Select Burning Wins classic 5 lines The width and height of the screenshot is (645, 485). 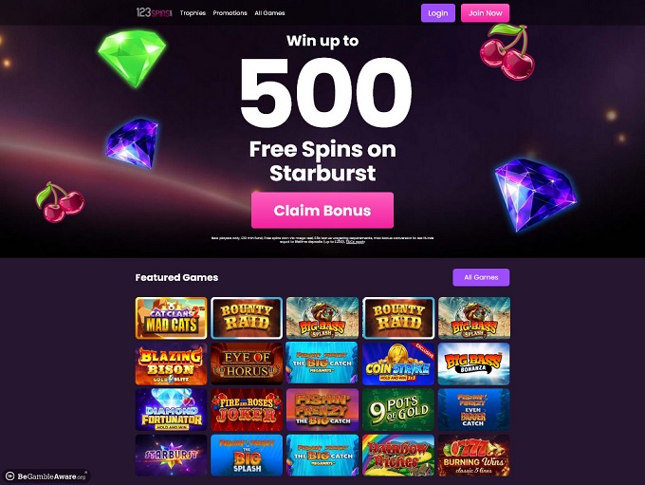(474, 456)
